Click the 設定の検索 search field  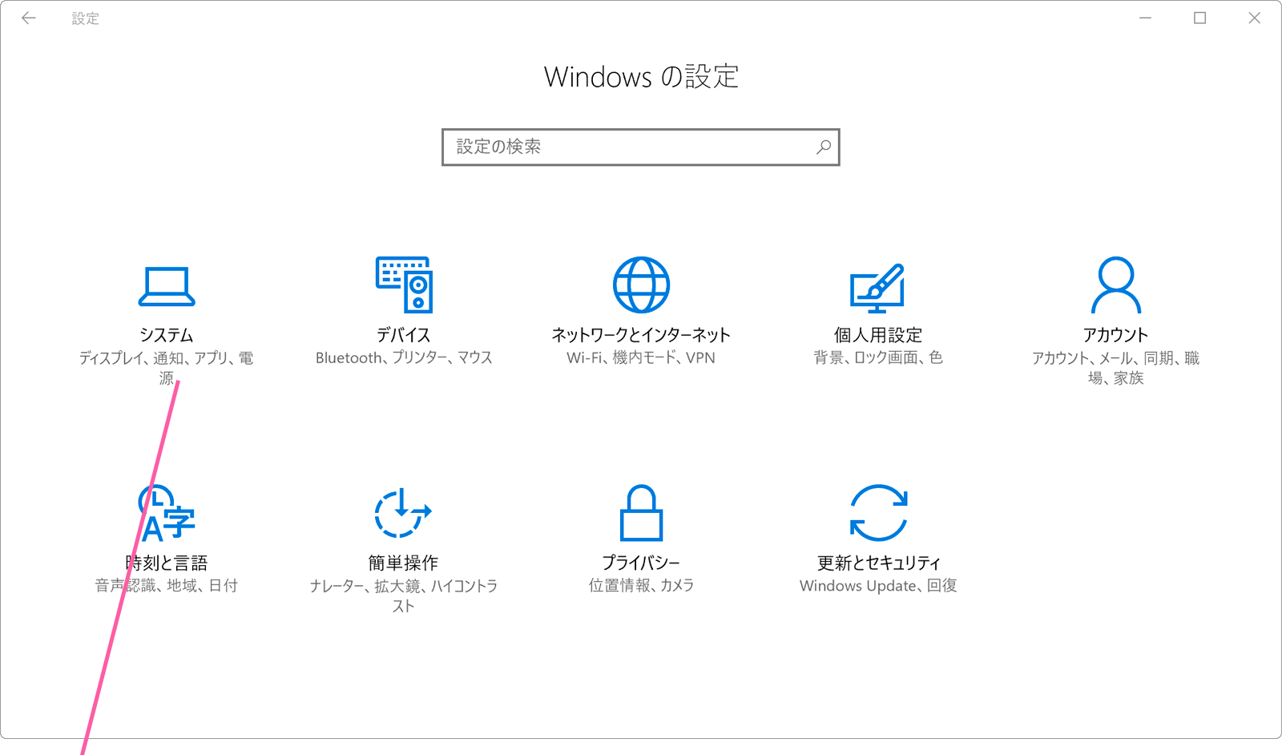(640, 147)
